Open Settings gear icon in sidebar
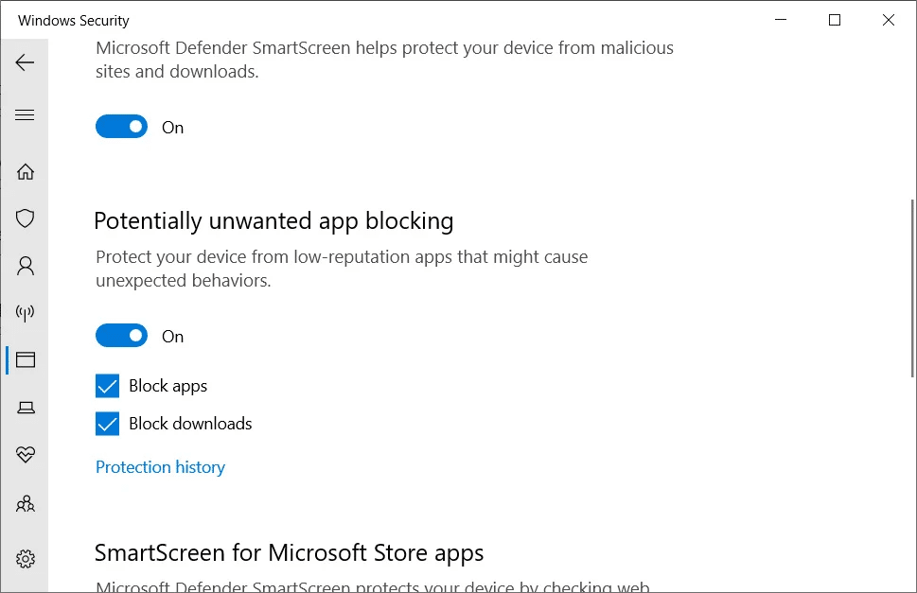The width and height of the screenshot is (917, 593). point(26,559)
